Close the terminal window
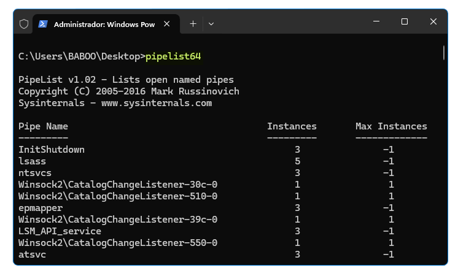Viewport: 458px width, 276px height. pos(433,21)
